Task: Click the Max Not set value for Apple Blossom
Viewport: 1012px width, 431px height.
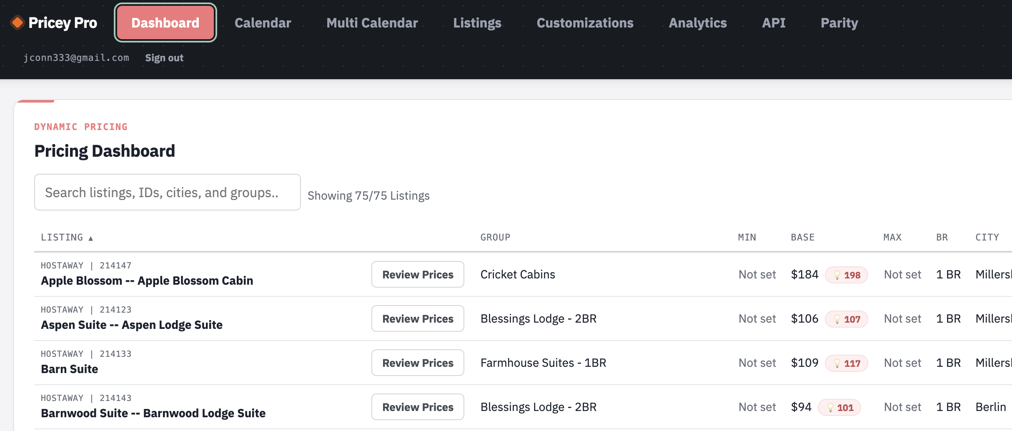Action: pos(903,274)
